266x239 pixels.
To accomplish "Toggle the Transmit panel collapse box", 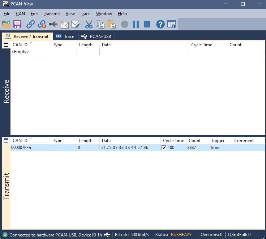I will [6, 141].
